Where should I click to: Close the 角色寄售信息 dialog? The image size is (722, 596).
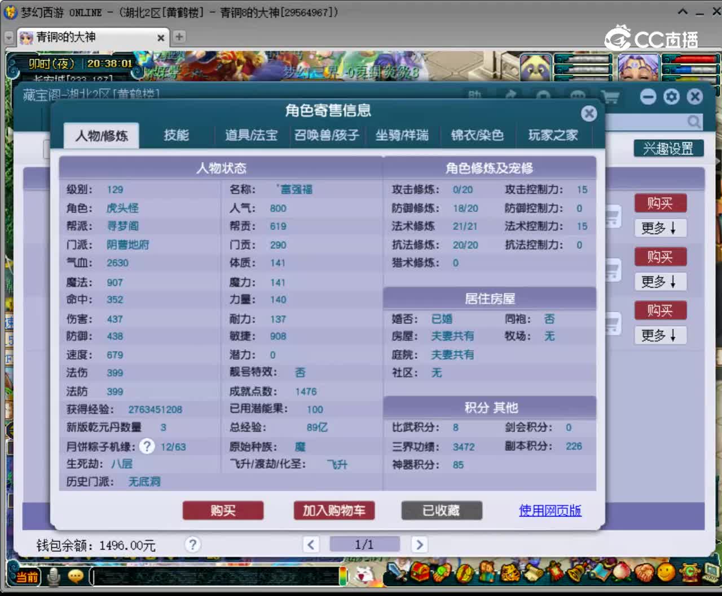589,114
